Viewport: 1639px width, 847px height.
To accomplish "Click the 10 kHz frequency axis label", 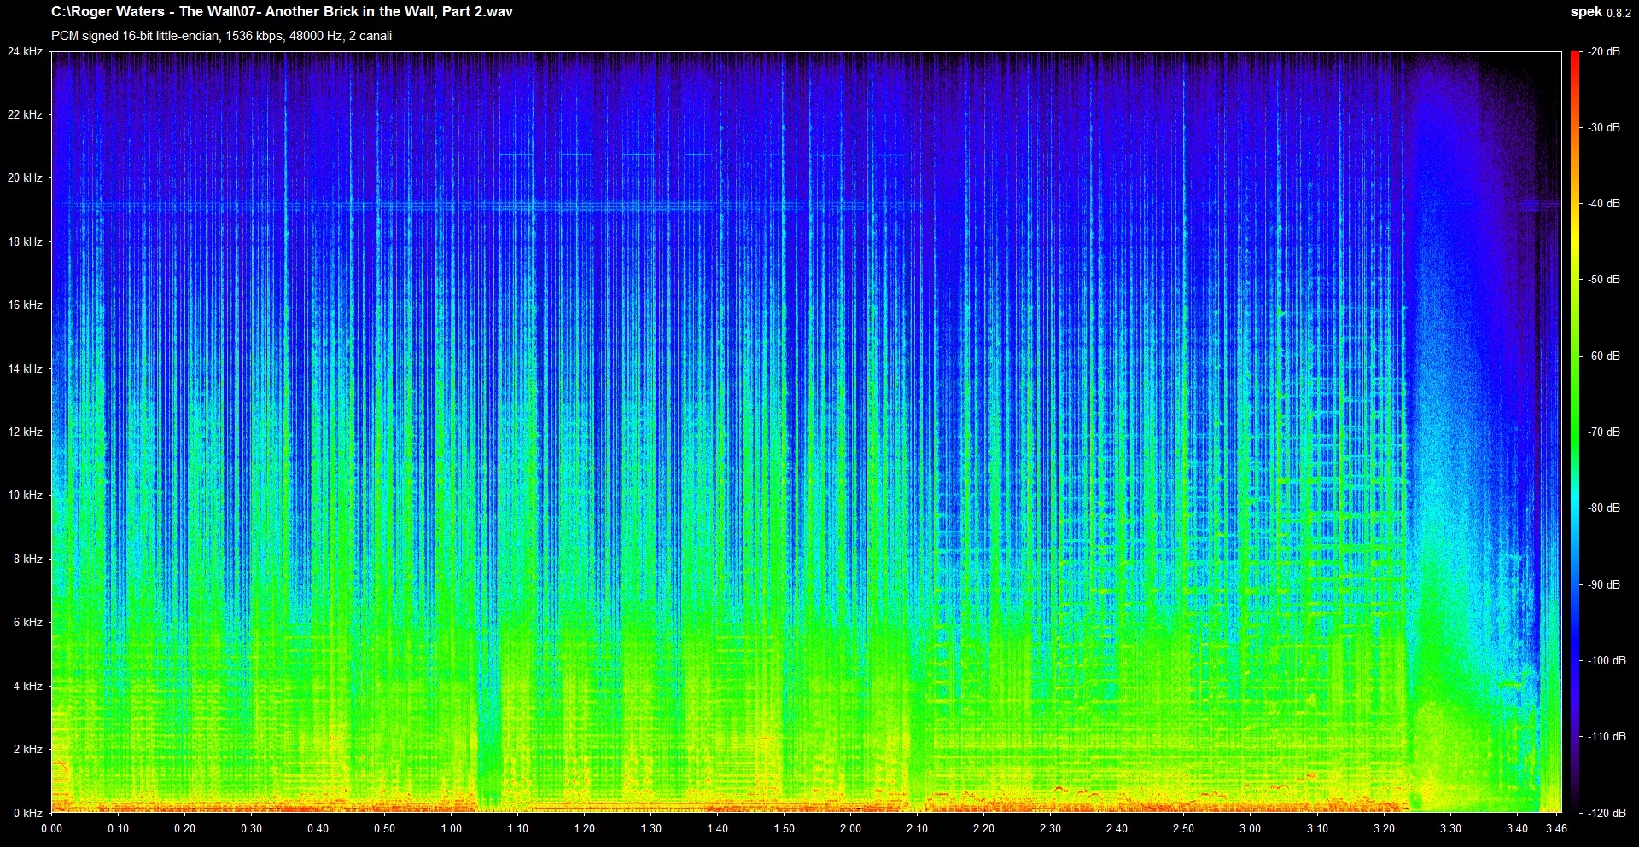I will tap(26, 495).
